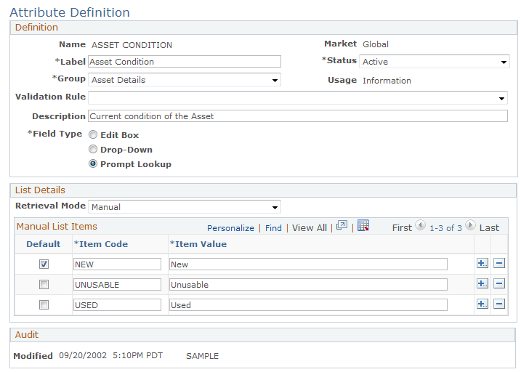Image resolution: width=521 pixels, height=372 pixels.
Task: Check the Default box for UNUSABLE
Action: [44, 284]
